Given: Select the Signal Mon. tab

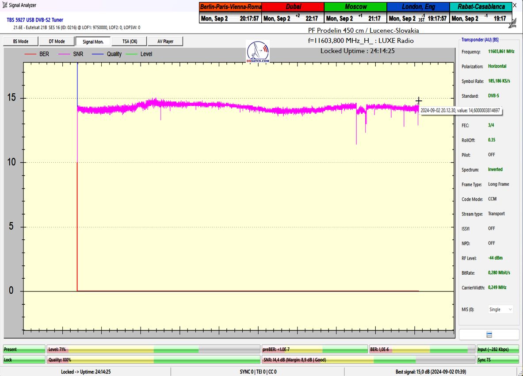Looking at the screenshot, I should (x=92, y=42).
